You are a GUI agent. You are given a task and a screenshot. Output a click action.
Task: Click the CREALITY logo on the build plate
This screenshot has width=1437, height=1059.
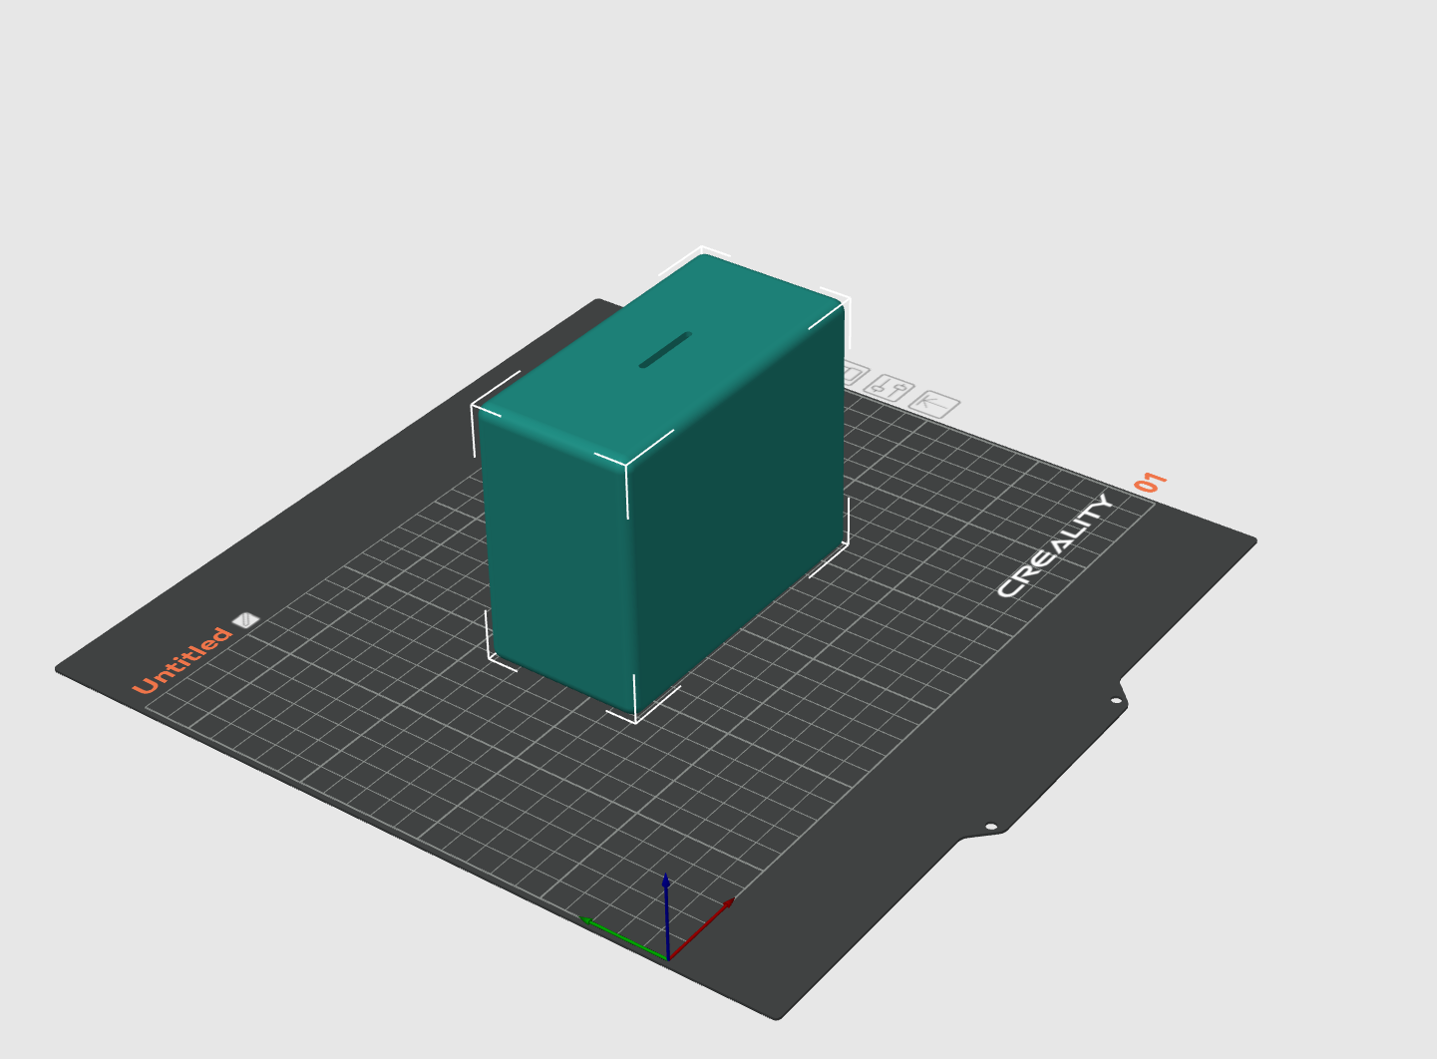1057,543
